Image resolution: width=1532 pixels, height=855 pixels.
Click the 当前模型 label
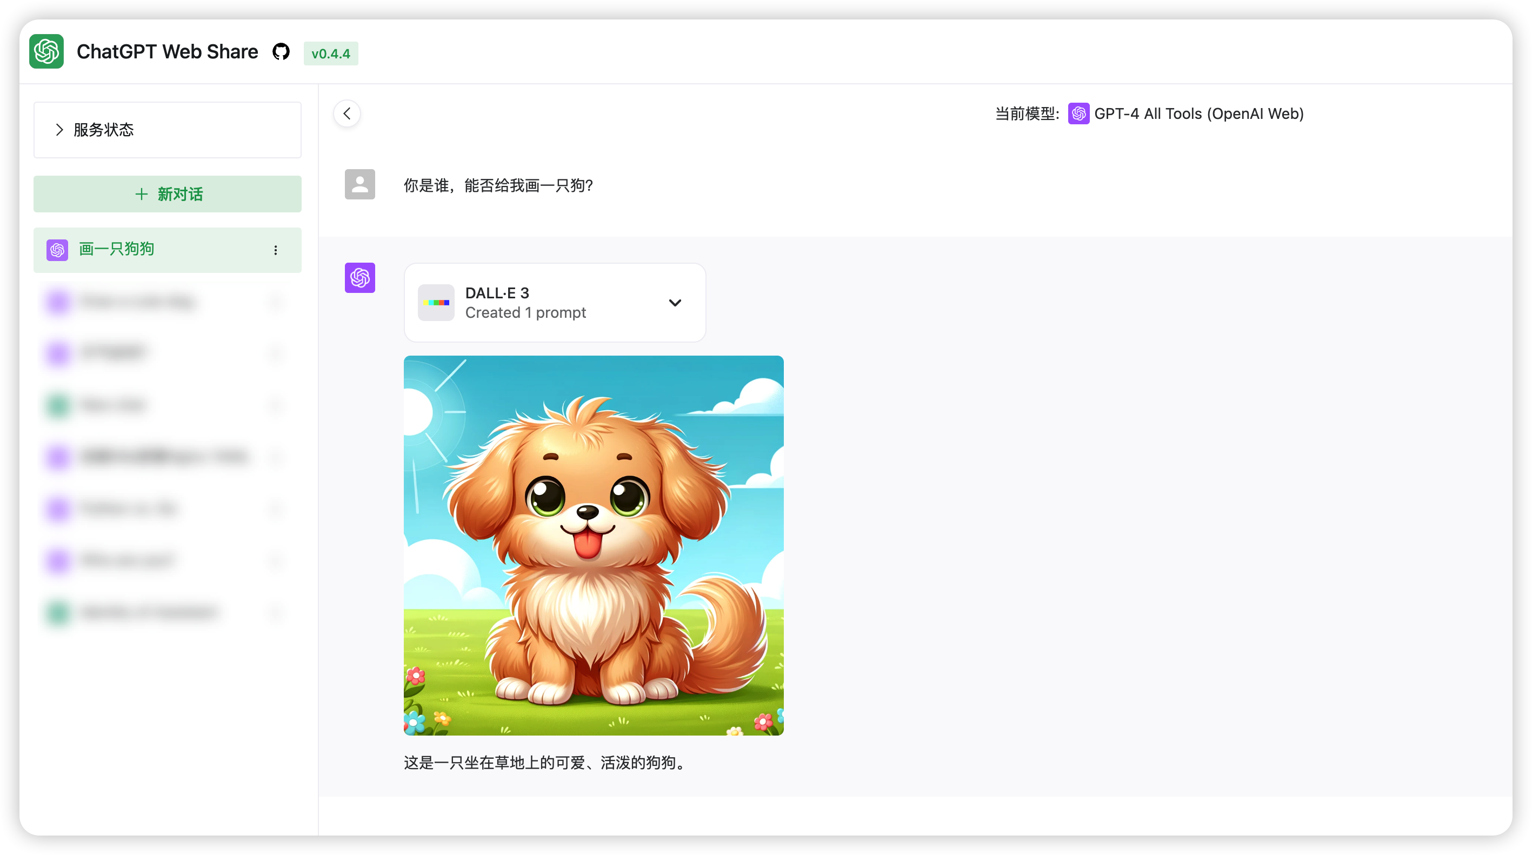point(1028,113)
